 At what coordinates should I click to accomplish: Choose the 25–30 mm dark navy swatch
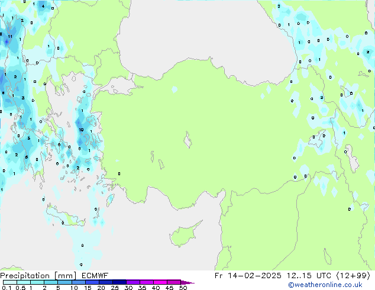119,282
